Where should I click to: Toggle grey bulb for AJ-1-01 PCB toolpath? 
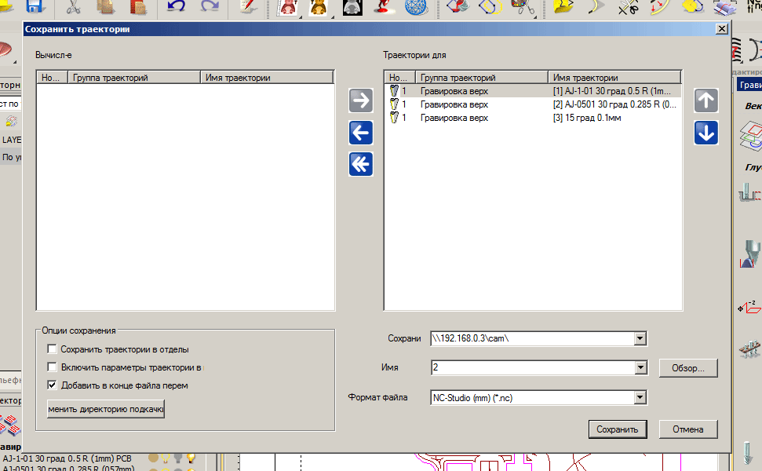(178, 458)
